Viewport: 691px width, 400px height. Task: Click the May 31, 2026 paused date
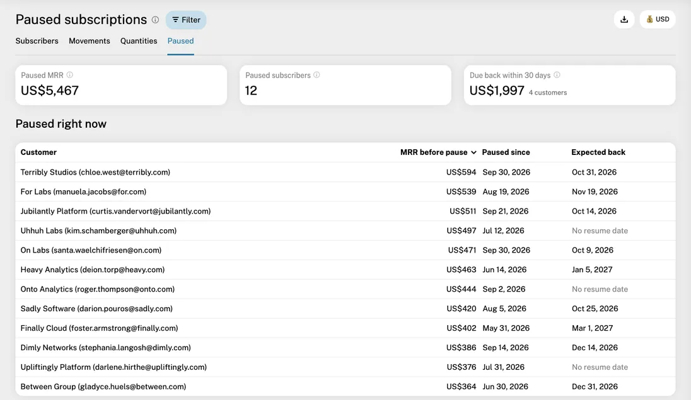click(506, 328)
